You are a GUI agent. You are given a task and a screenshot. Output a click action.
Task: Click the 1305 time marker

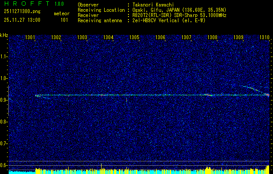click(x=134, y=37)
